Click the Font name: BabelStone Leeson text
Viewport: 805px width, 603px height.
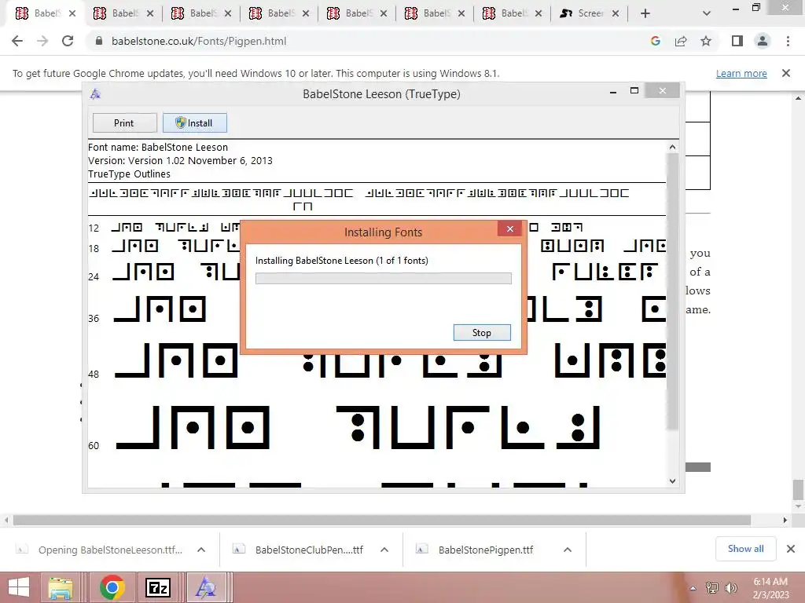click(x=158, y=147)
